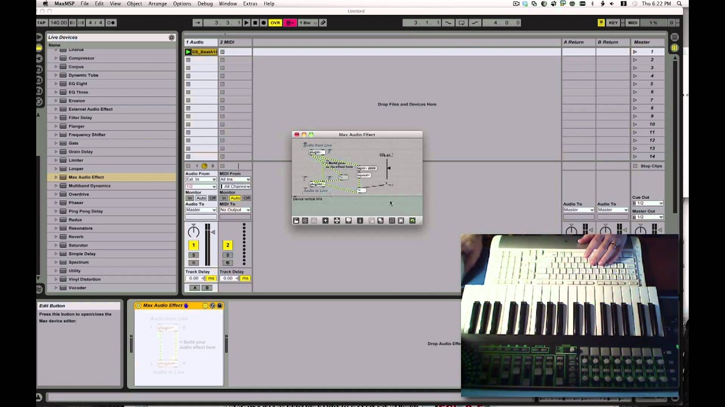Click the save preset icon on device title bar
The height and width of the screenshot is (407, 725).
[219, 306]
